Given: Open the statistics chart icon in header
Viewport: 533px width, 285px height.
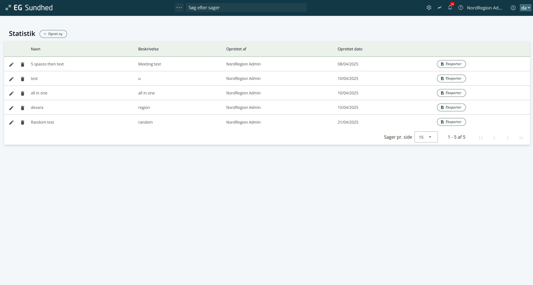Looking at the screenshot, I should point(440,8).
